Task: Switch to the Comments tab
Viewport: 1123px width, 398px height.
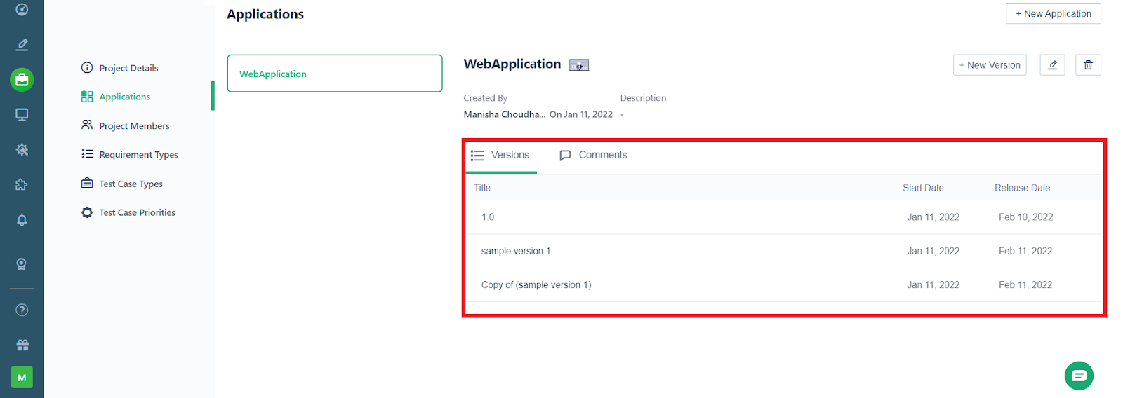Action: click(x=593, y=156)
